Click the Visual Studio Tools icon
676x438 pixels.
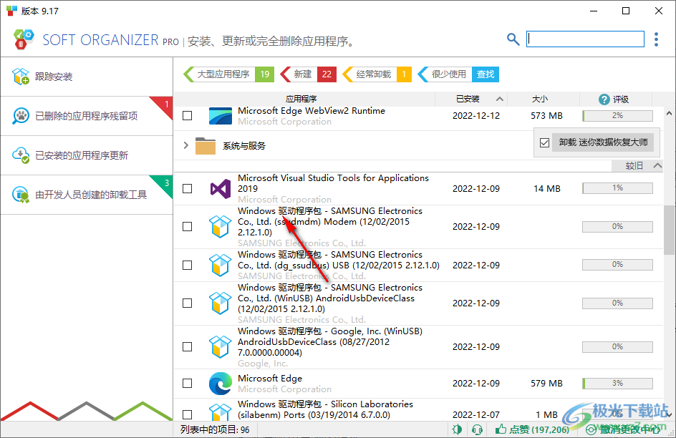(221, 189)
